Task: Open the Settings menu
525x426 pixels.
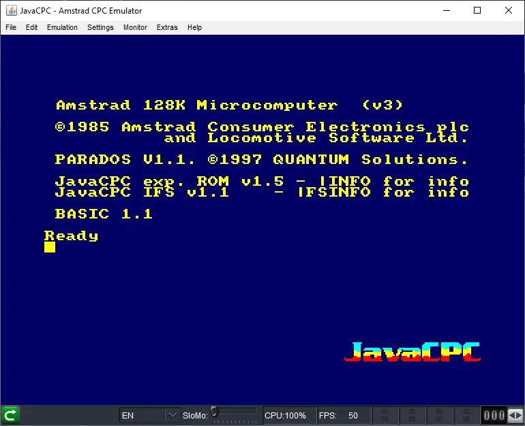Action: pyautogui.click(x=100, y=27)
